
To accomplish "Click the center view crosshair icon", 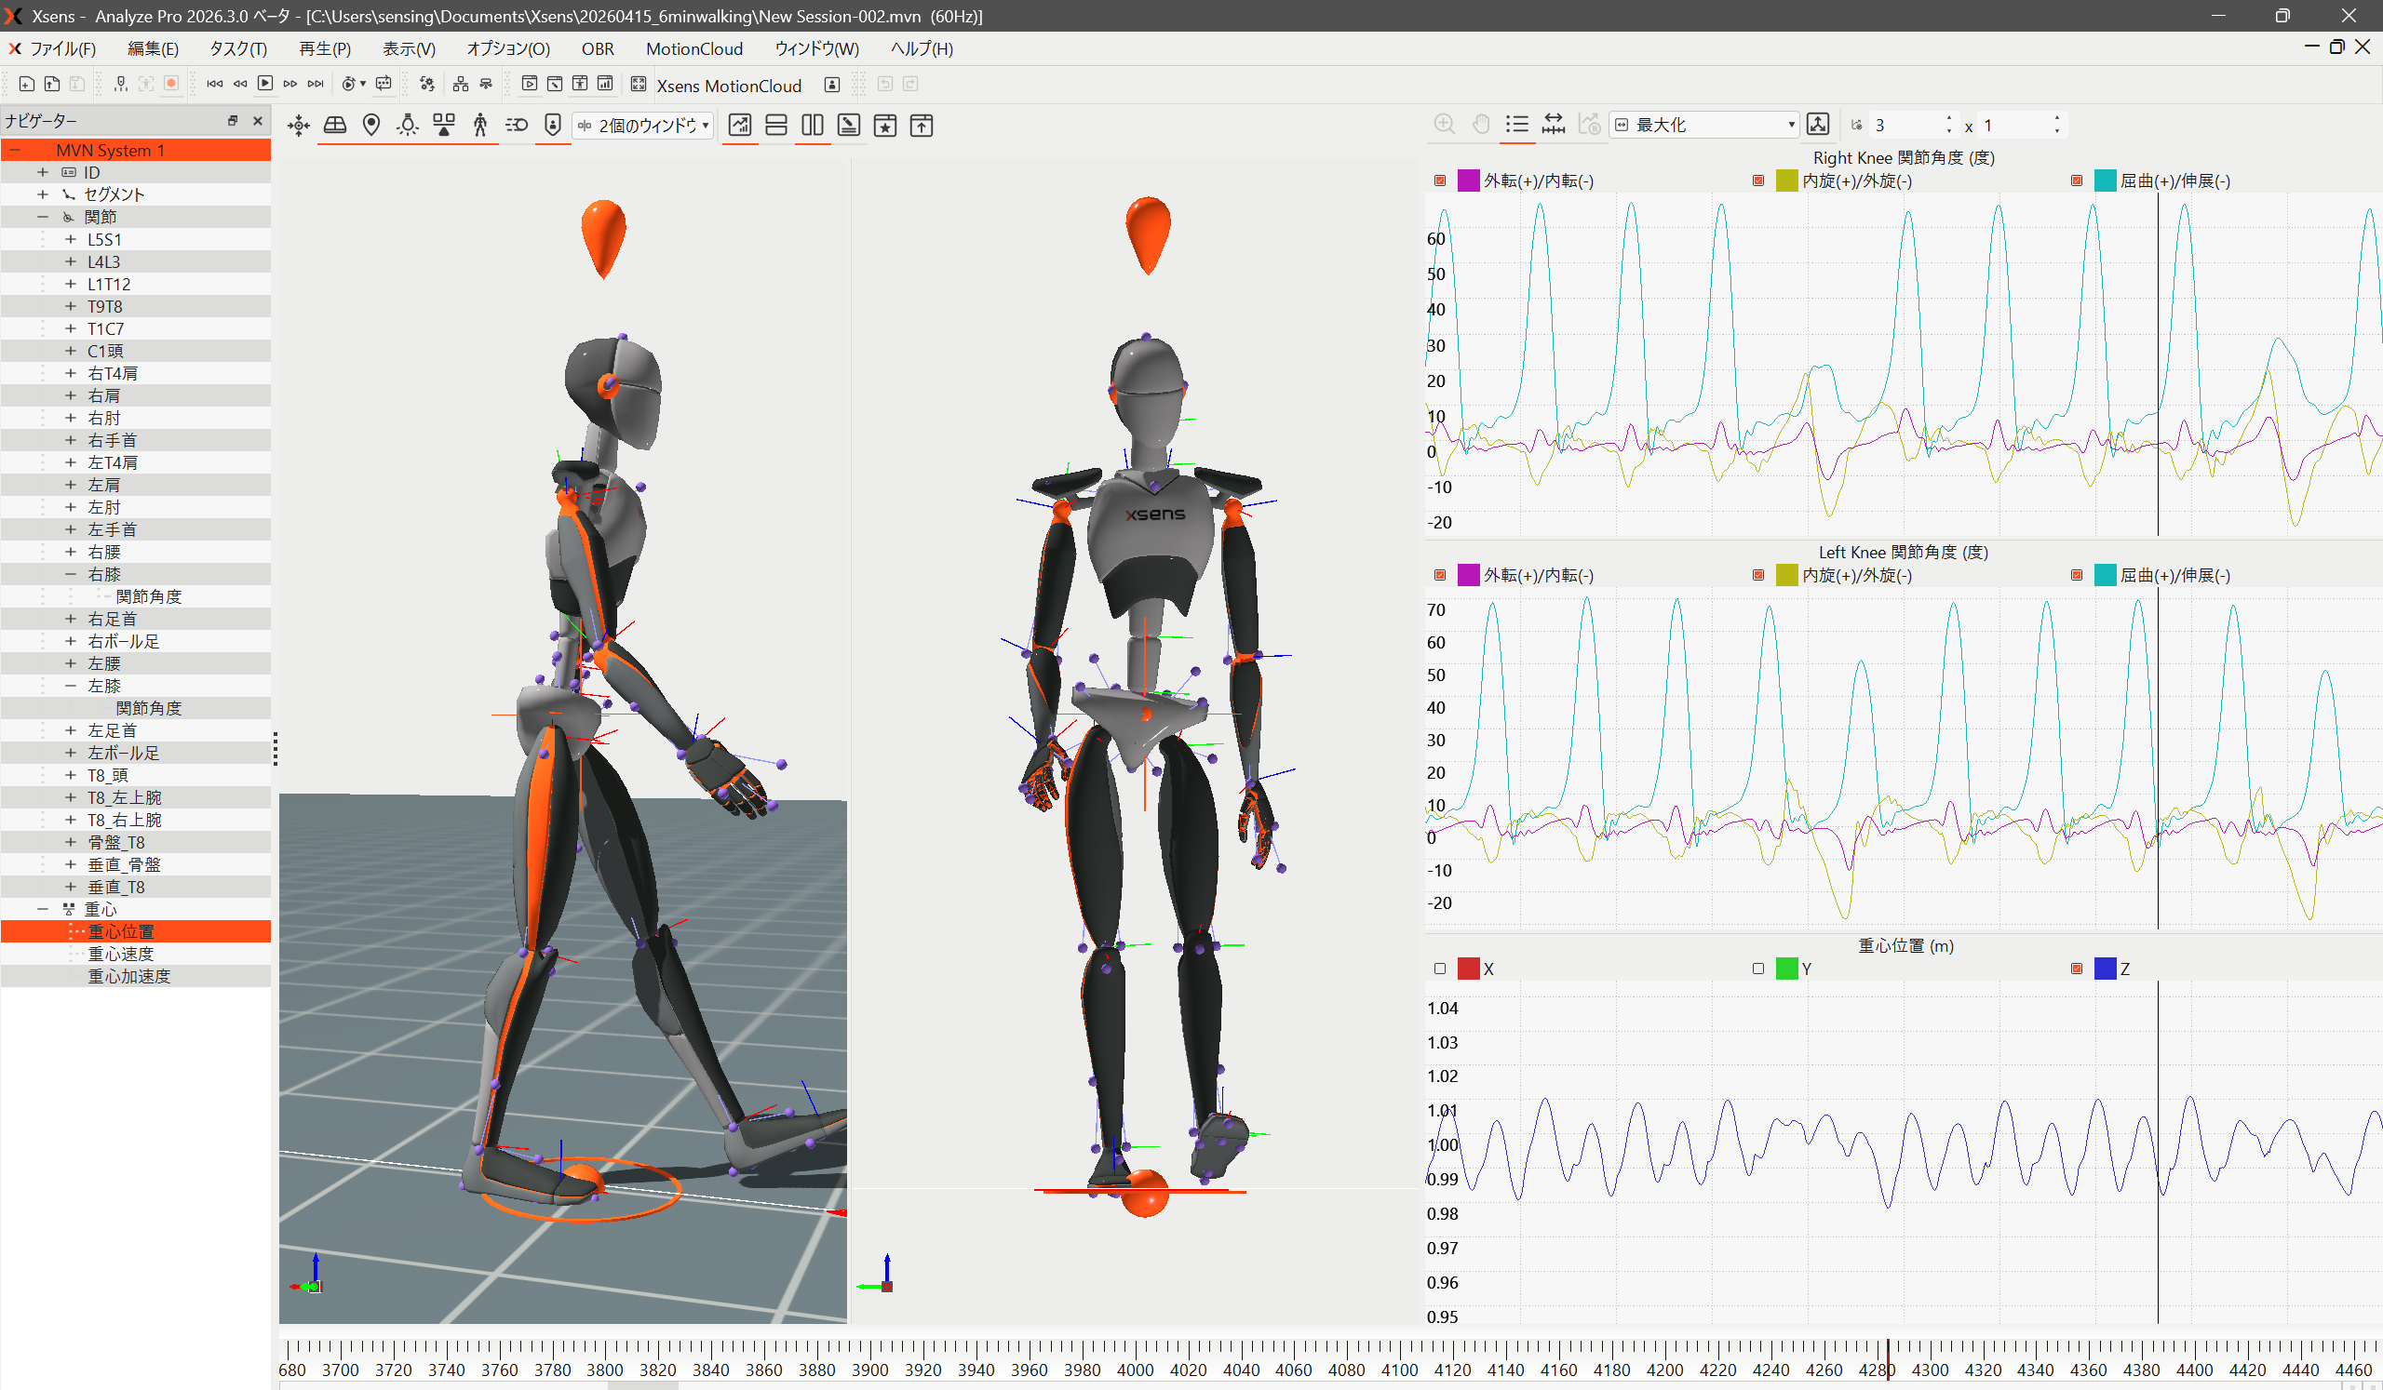I will click(299, 126).
